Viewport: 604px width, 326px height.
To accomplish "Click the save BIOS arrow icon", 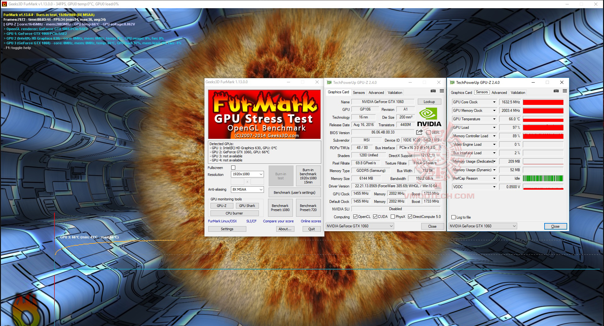I will tap(419, 132).
